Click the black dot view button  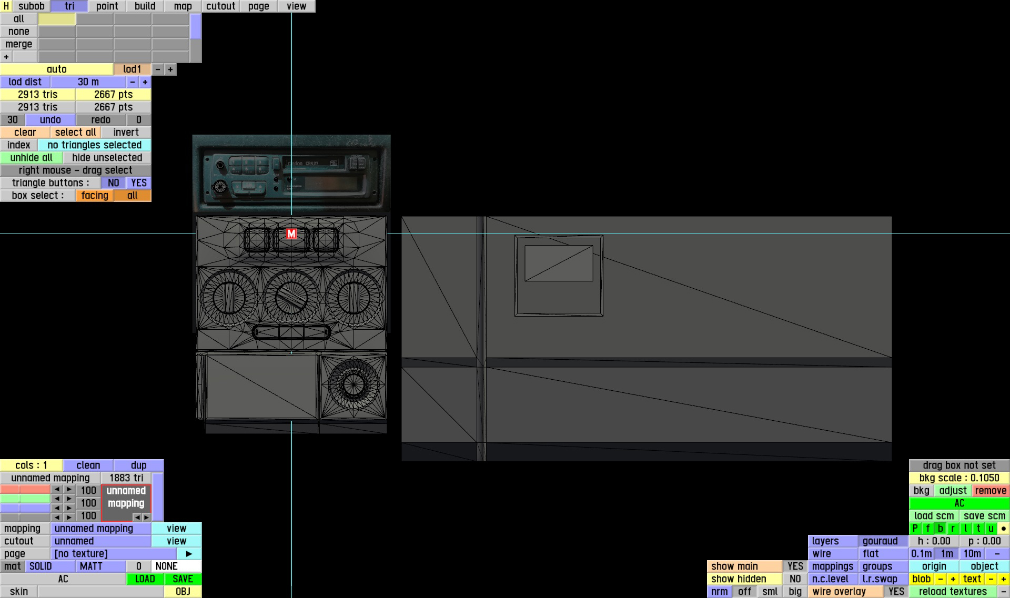coord(1003,529)
